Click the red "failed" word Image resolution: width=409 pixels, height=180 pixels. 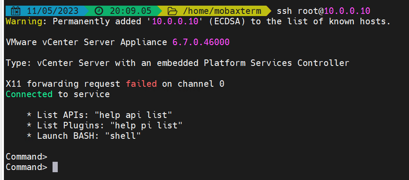[x=141, y=84]
